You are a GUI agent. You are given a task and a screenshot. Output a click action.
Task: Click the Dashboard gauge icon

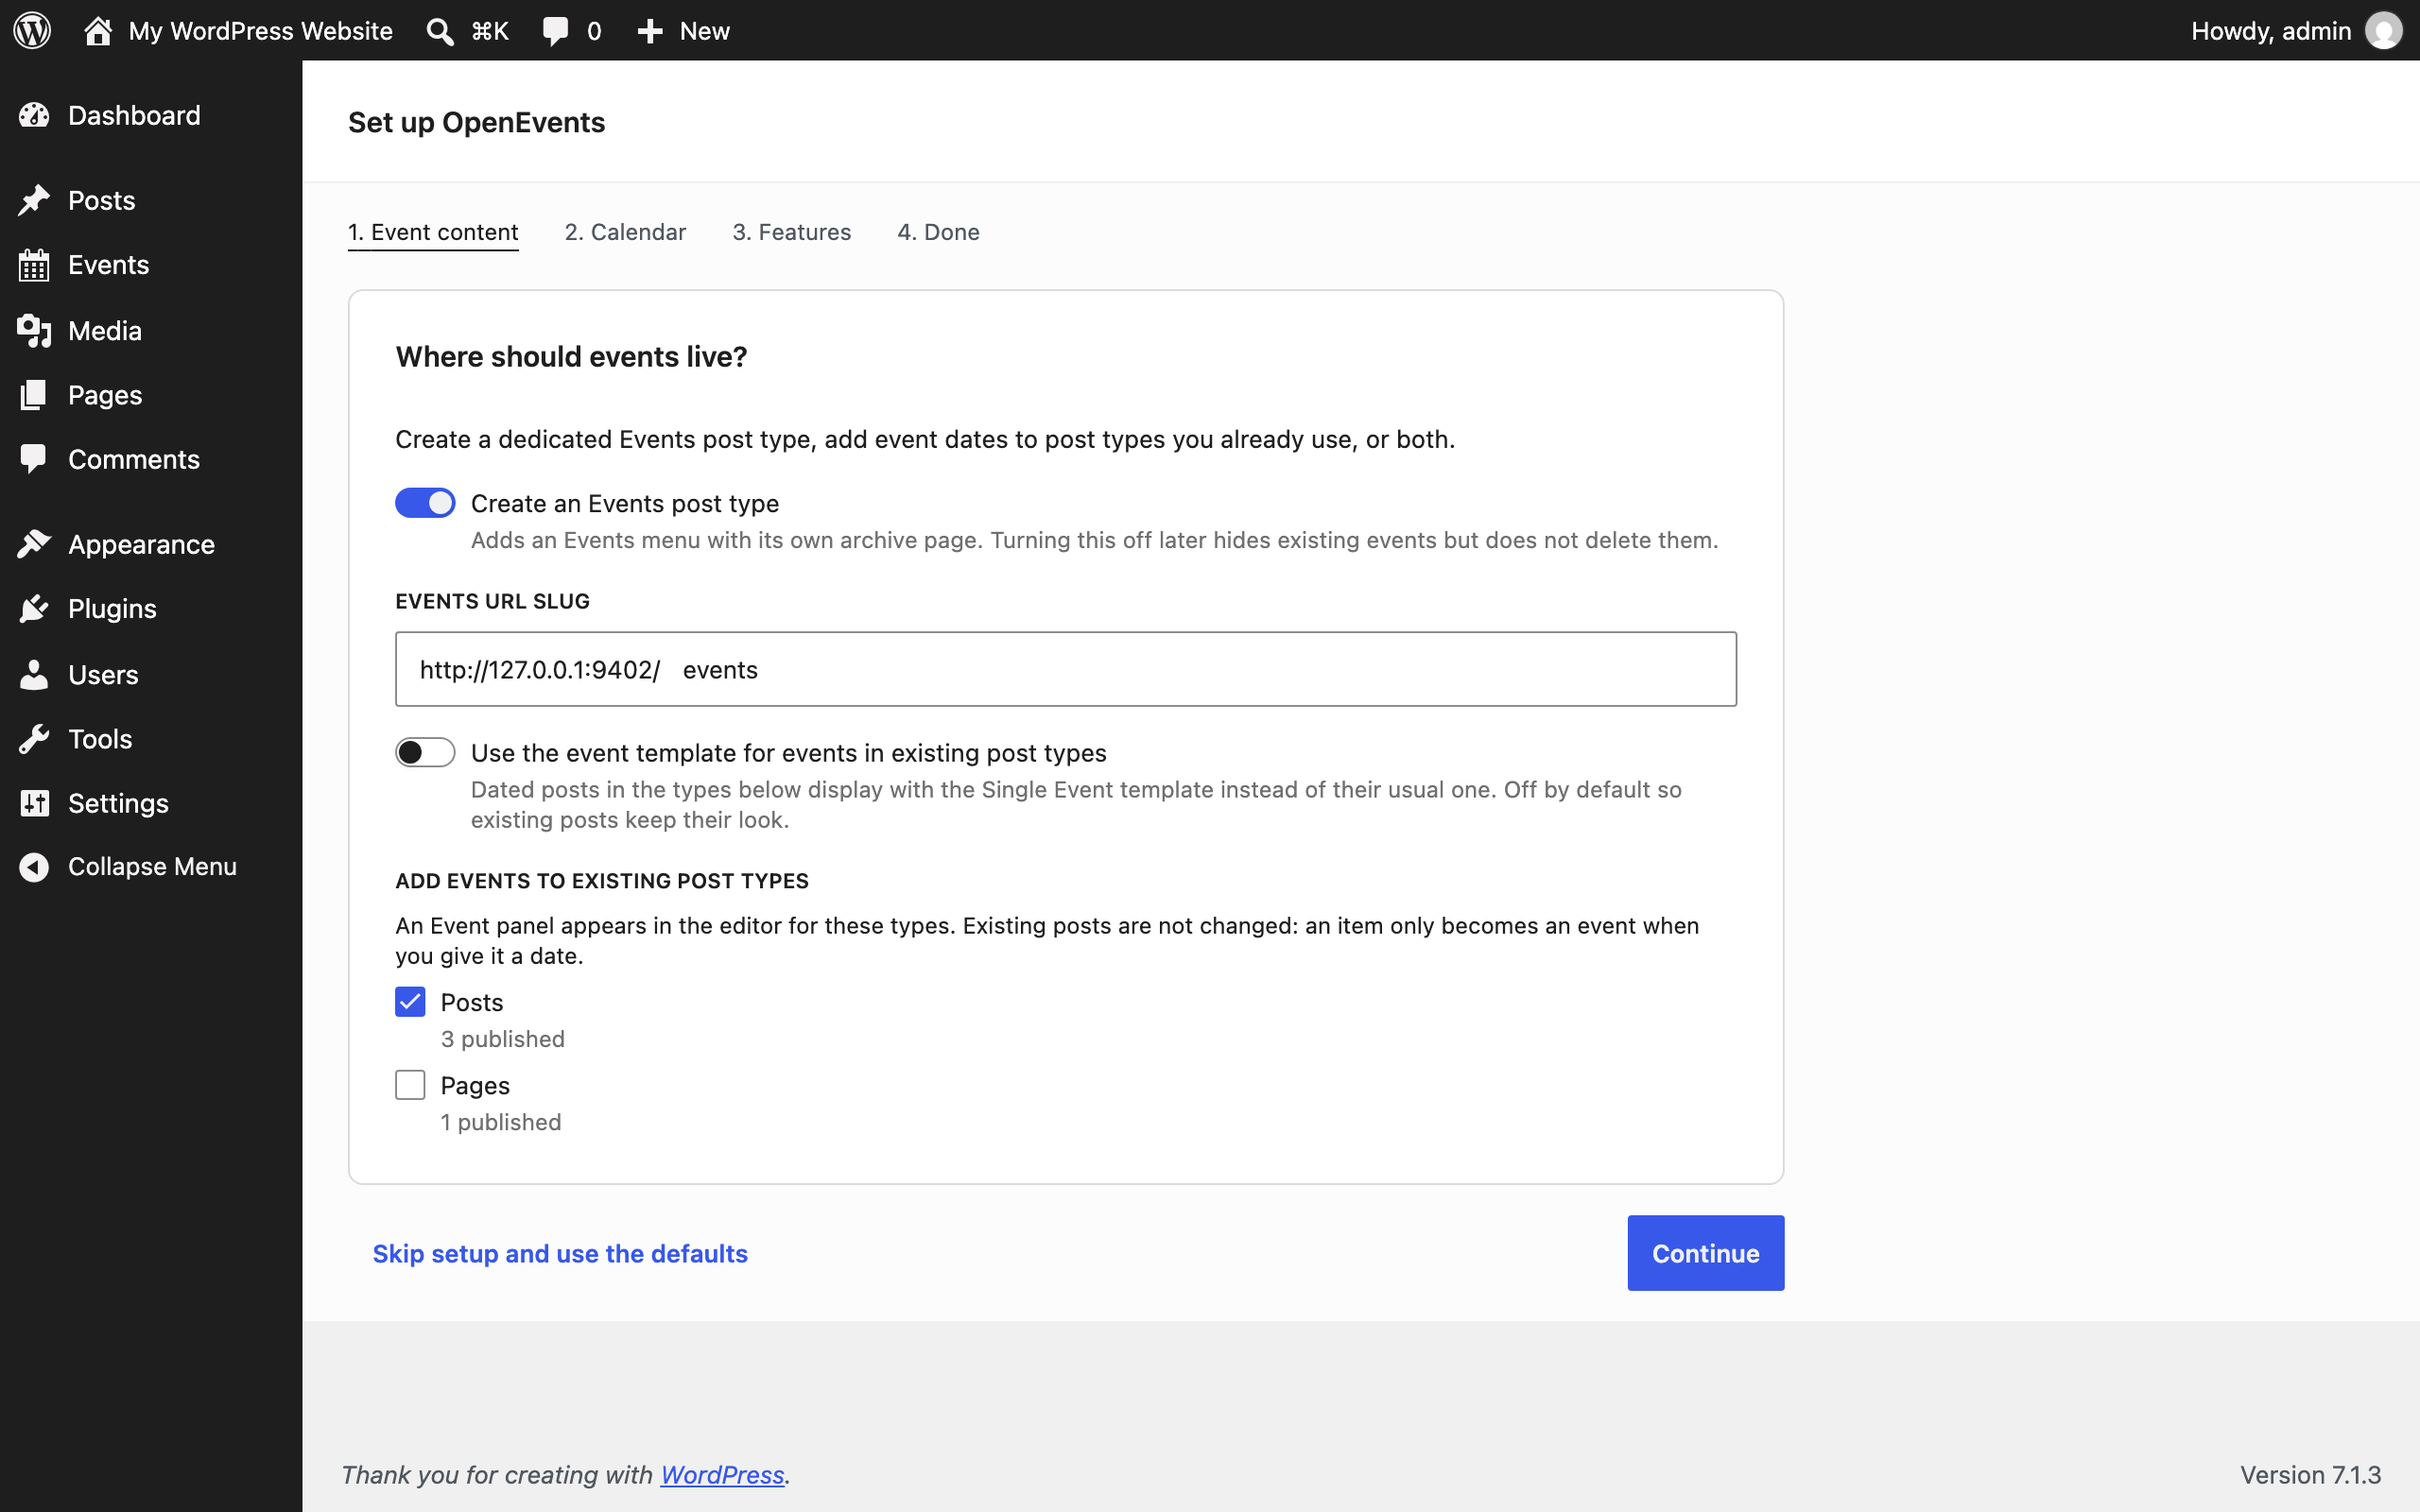(34, 115)
